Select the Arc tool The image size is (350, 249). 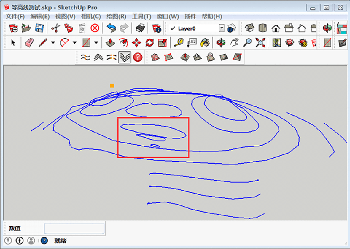pos(64,42)
